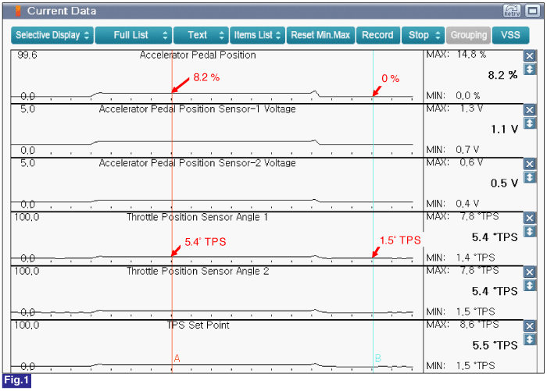Click the 'Throttle Position Sensor Angle 1' title

tap(198, 217)
